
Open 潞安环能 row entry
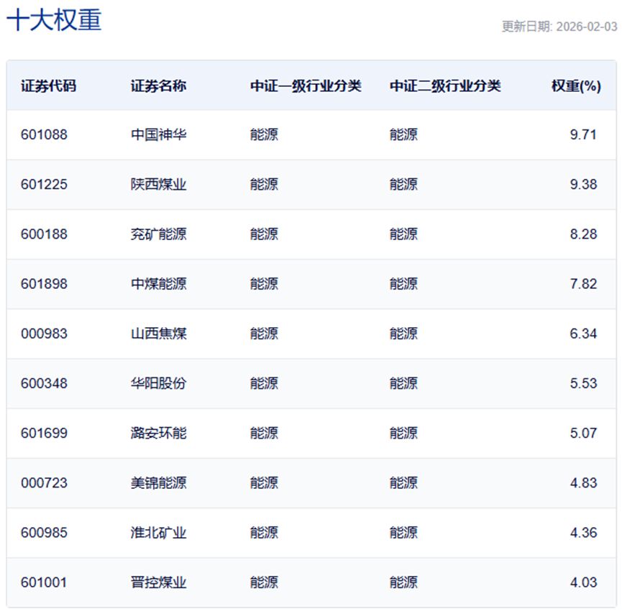coord(155,433)
